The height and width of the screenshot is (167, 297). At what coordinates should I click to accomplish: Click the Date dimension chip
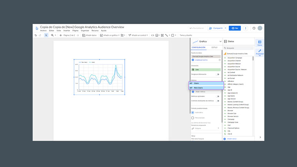206,70
